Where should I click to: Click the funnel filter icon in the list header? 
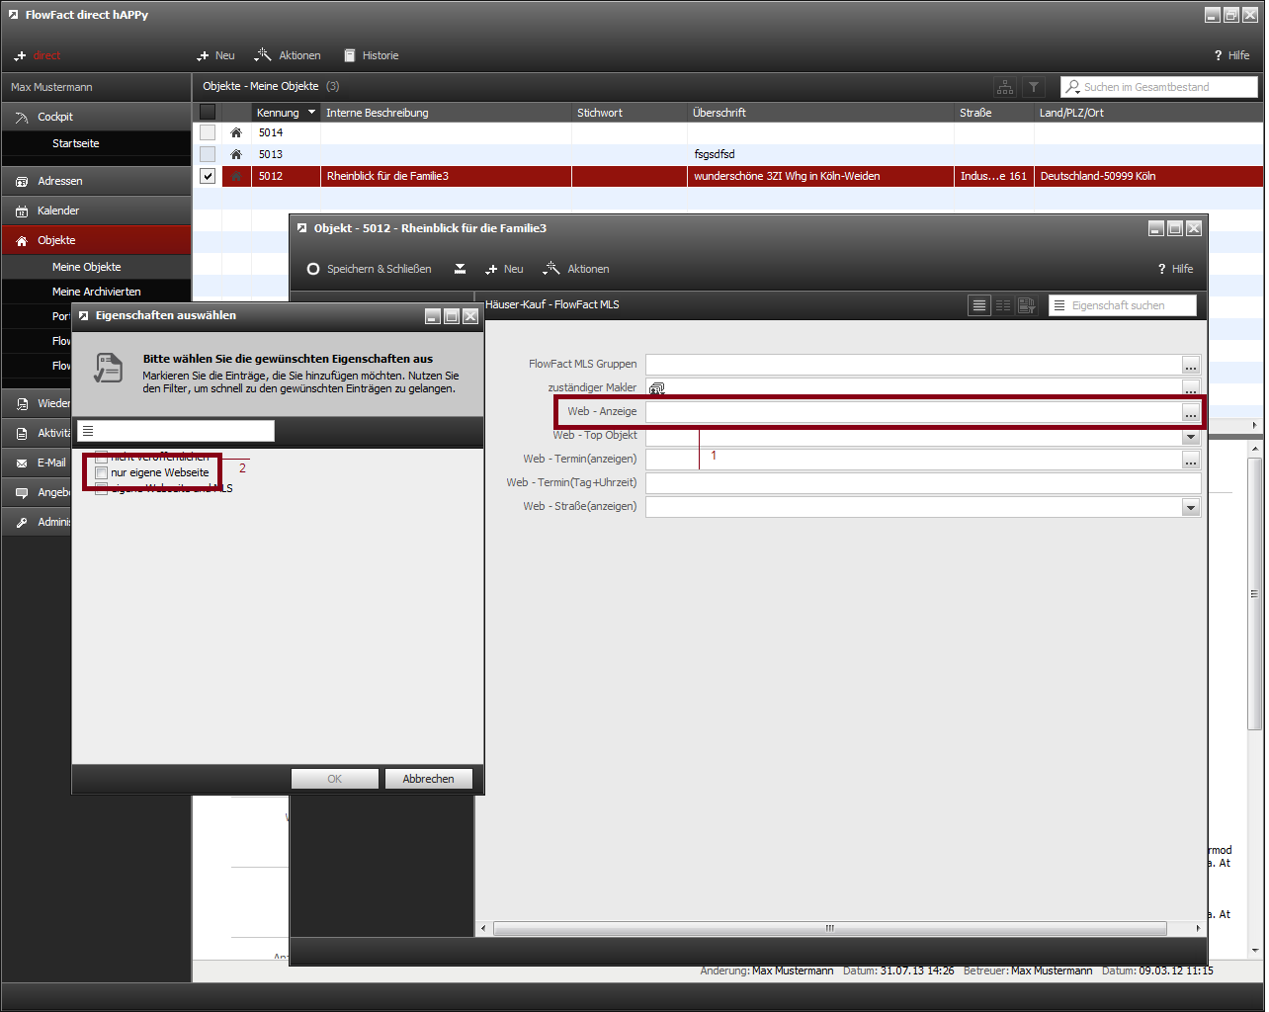pos(1033,87)
